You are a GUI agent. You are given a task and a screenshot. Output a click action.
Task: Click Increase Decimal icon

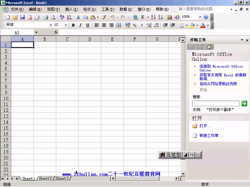tap(149, 25)
